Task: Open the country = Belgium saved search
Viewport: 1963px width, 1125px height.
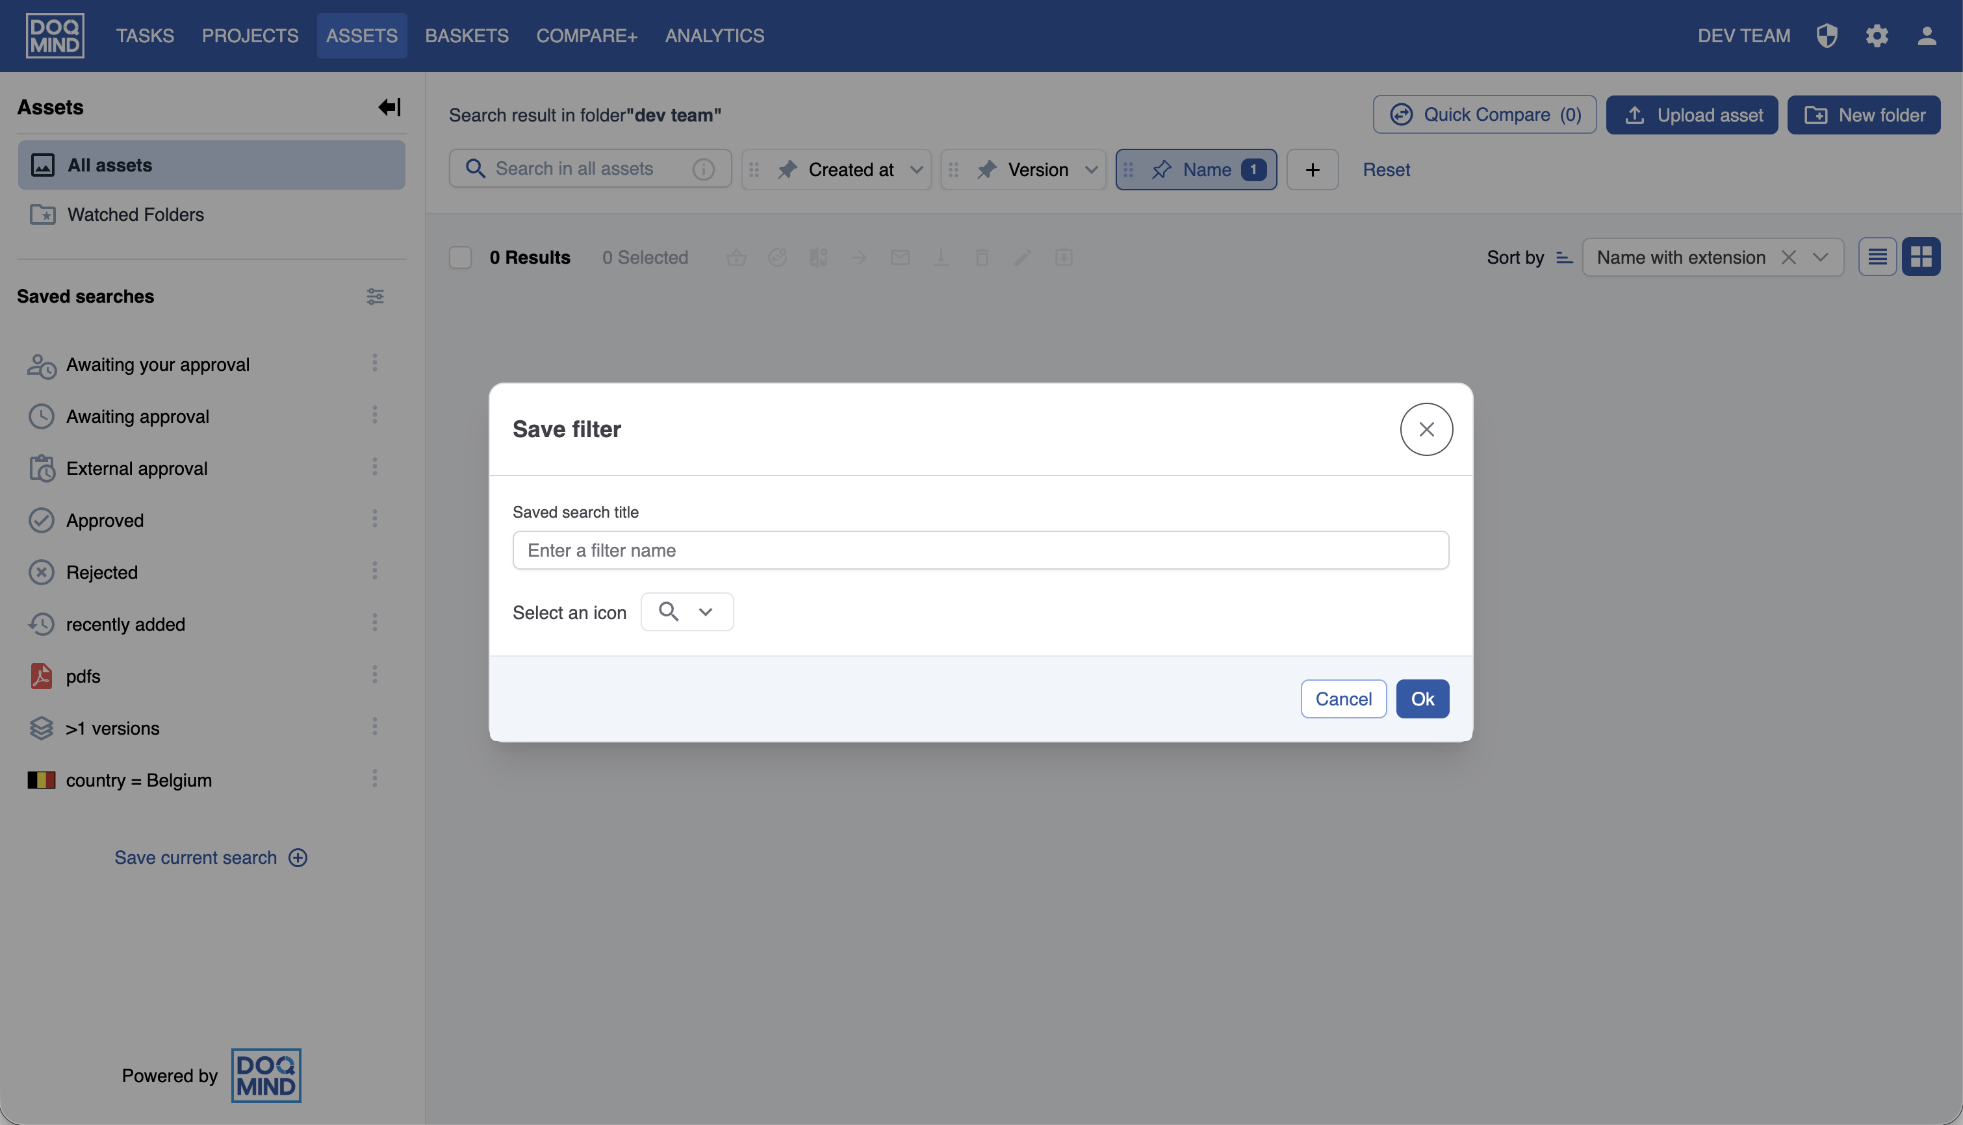Action: (139, 780)
